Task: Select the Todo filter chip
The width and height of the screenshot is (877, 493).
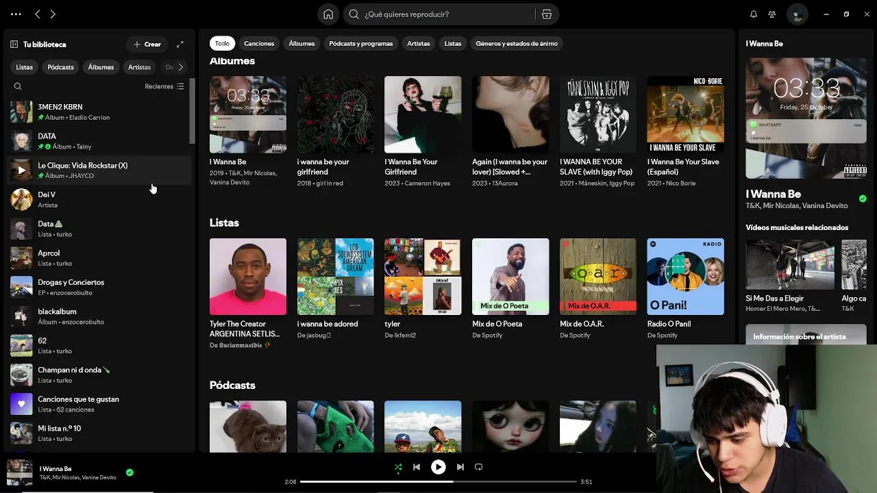Action: [x=222, y=43]
